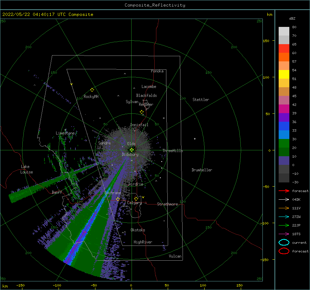Click the 0 dBZ purple swatch
The height and width of the screenshot is (290, 310).
(x=284, y=161)
